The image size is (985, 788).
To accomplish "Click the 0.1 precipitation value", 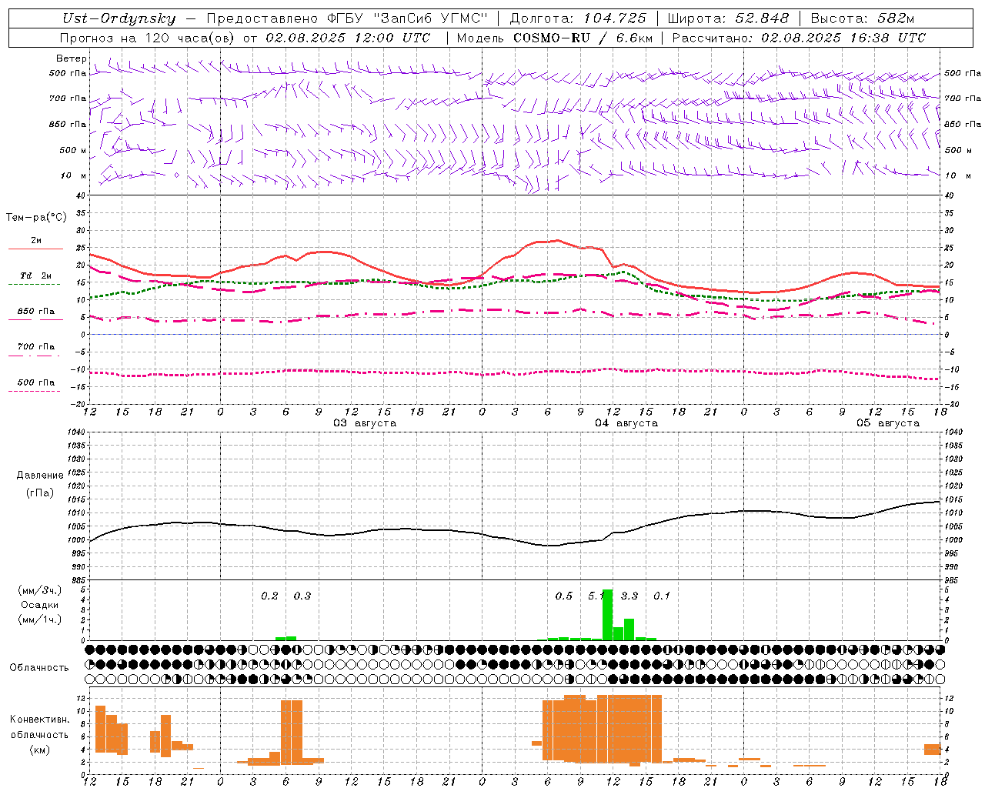I will pyautogui.click(x=662, y=596).
